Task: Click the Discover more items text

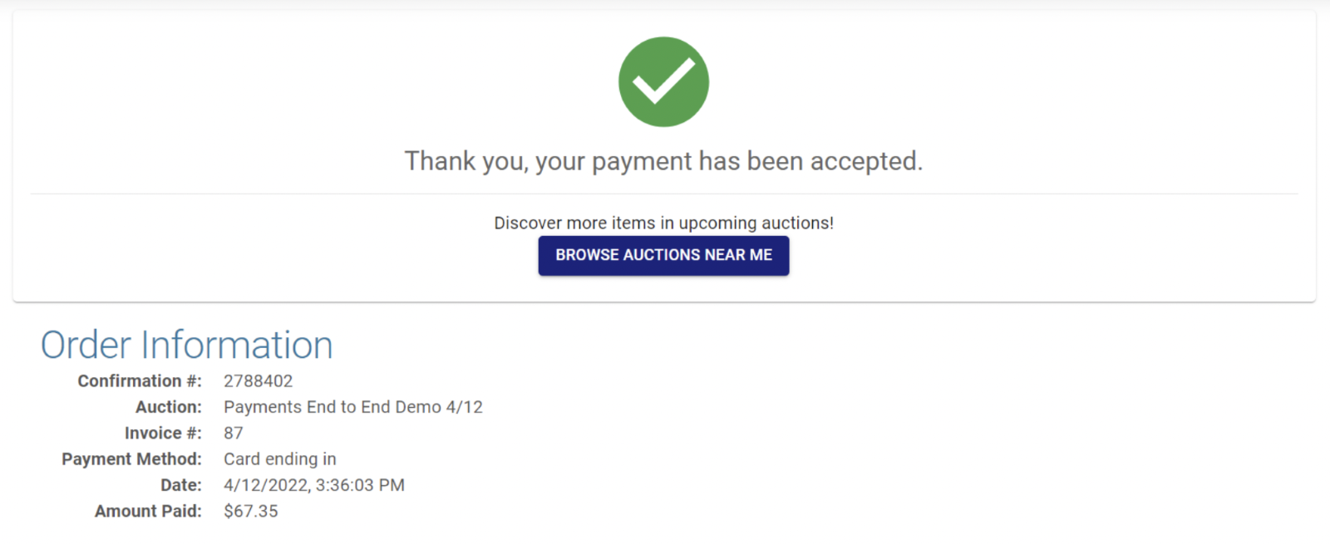Action: pos(663,223)
